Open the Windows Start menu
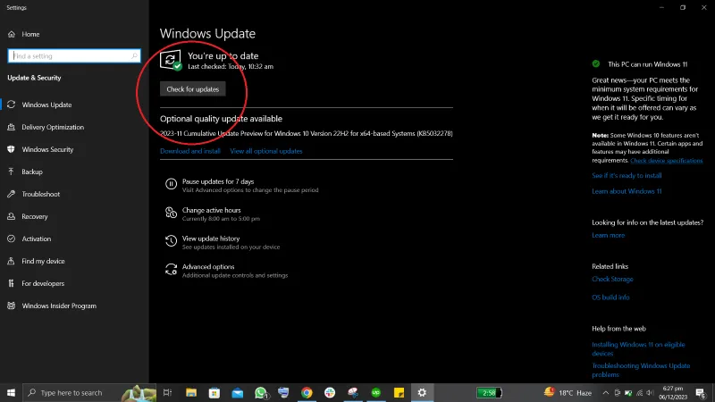The height and width of the screenshot is (402, 715). (x=11, y=392)
